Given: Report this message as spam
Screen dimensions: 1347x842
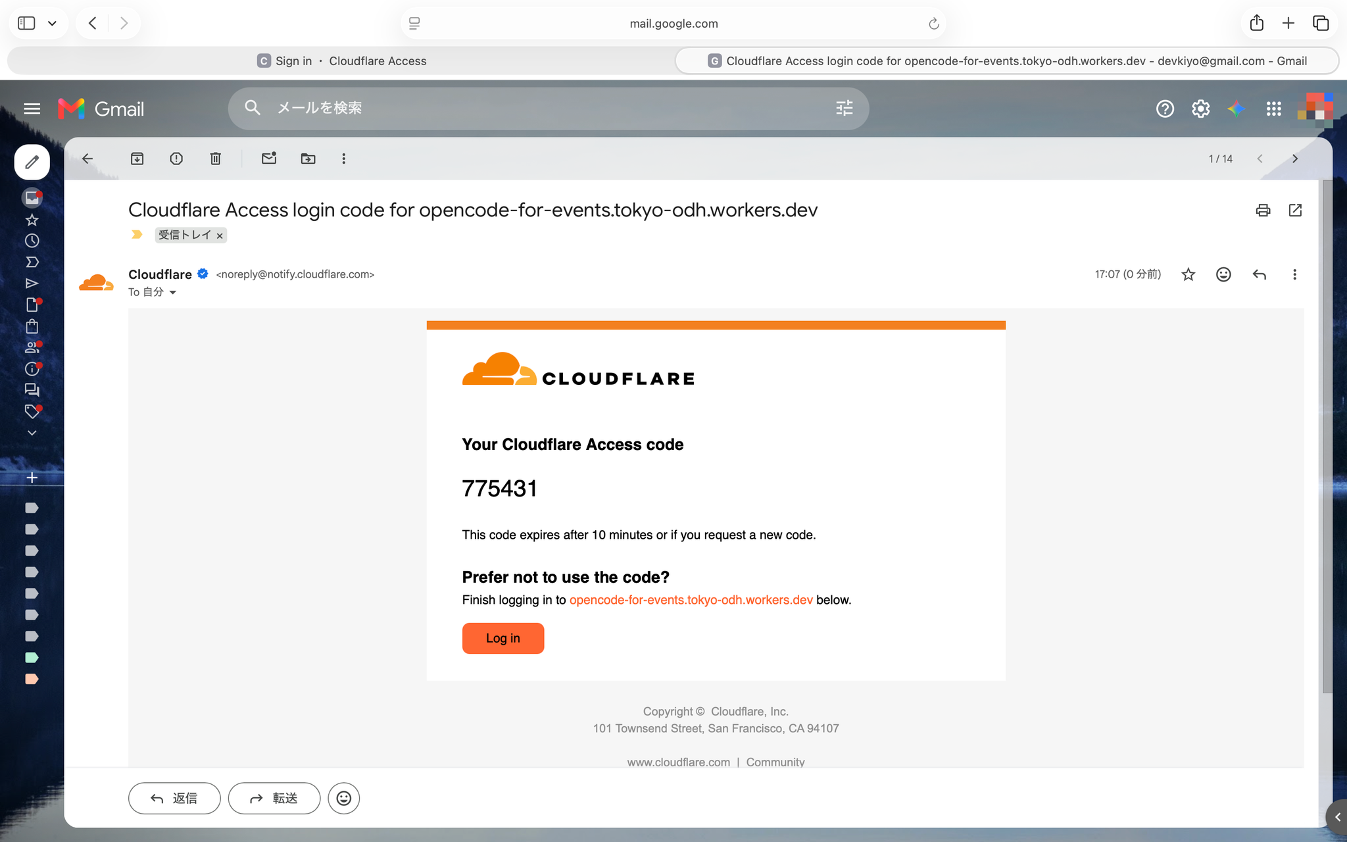Looking at the screenshot, I should point(176,159).
